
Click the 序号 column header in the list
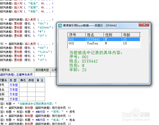pyautogui.click(x=77, y=35)
